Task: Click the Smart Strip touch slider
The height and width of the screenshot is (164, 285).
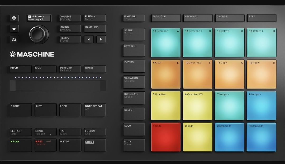Action: click(58, 86)
